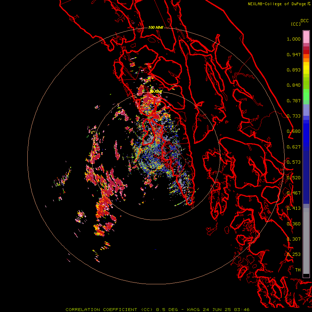The width and height of the screenshot is (312, 312).
Task: Click the NEXLAB-College of DuPage credit text
Action: (277, 4)
